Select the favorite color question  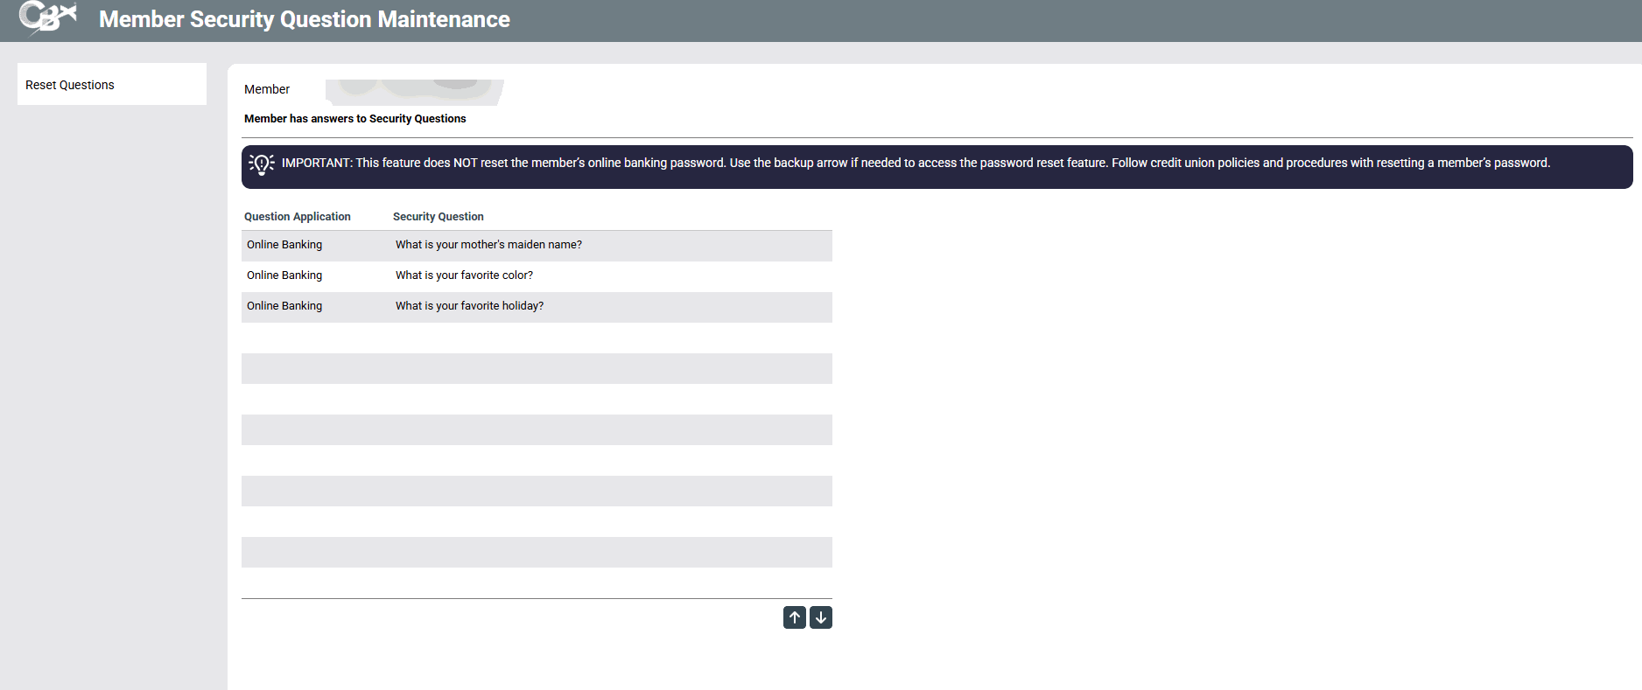tap(464, 275)
